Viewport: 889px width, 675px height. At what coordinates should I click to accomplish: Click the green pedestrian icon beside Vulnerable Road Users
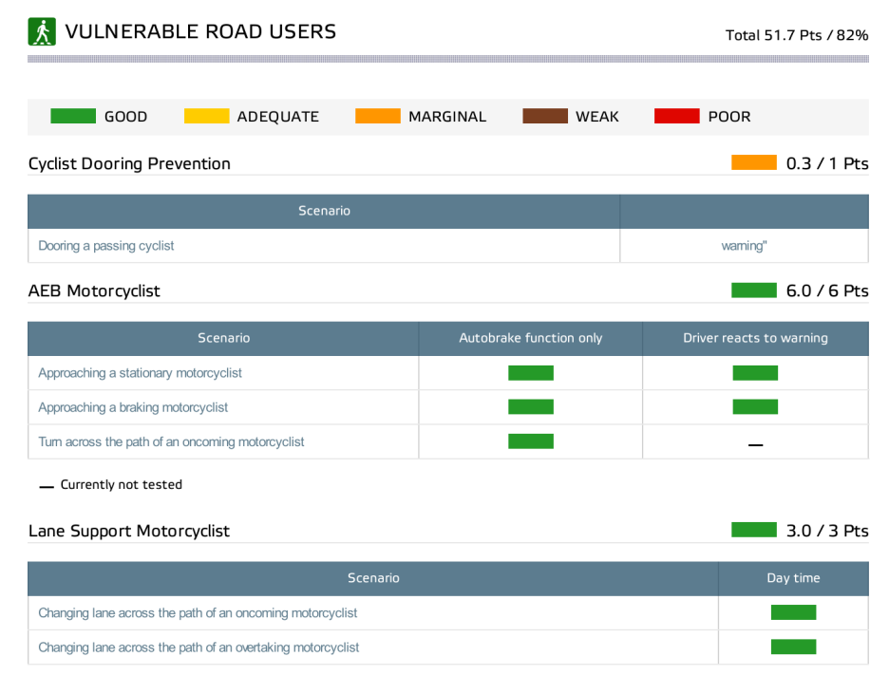click(x=42, y=31)
